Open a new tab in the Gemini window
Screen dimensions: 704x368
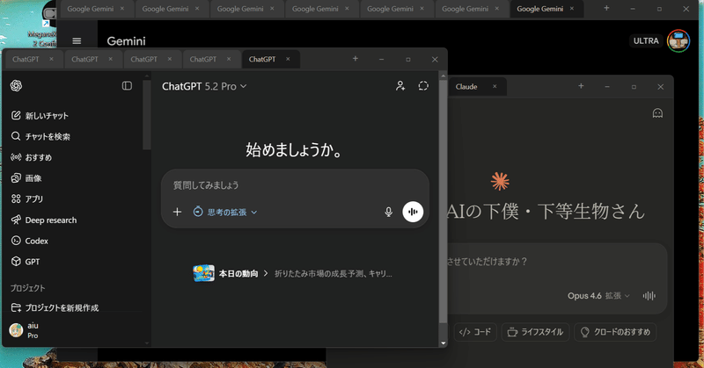[606, 8]
